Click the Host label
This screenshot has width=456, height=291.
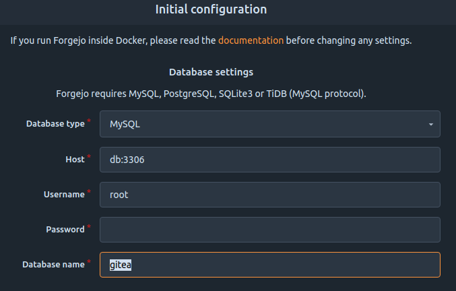(75, 159)
